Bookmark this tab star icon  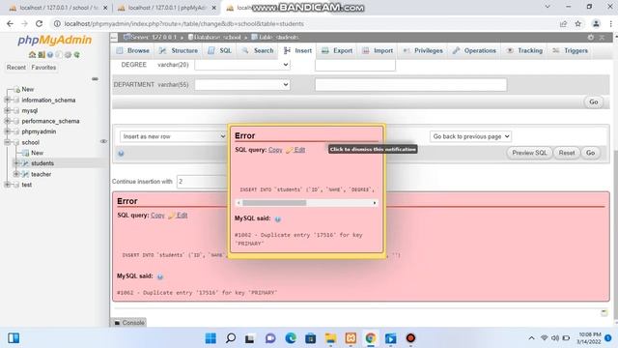click(x=577, y=23)
